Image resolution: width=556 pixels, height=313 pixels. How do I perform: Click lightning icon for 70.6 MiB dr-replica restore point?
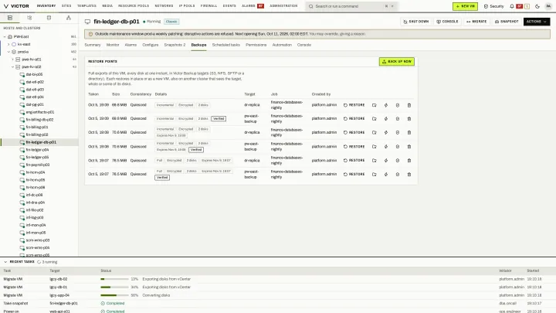(x=386, y=132)
